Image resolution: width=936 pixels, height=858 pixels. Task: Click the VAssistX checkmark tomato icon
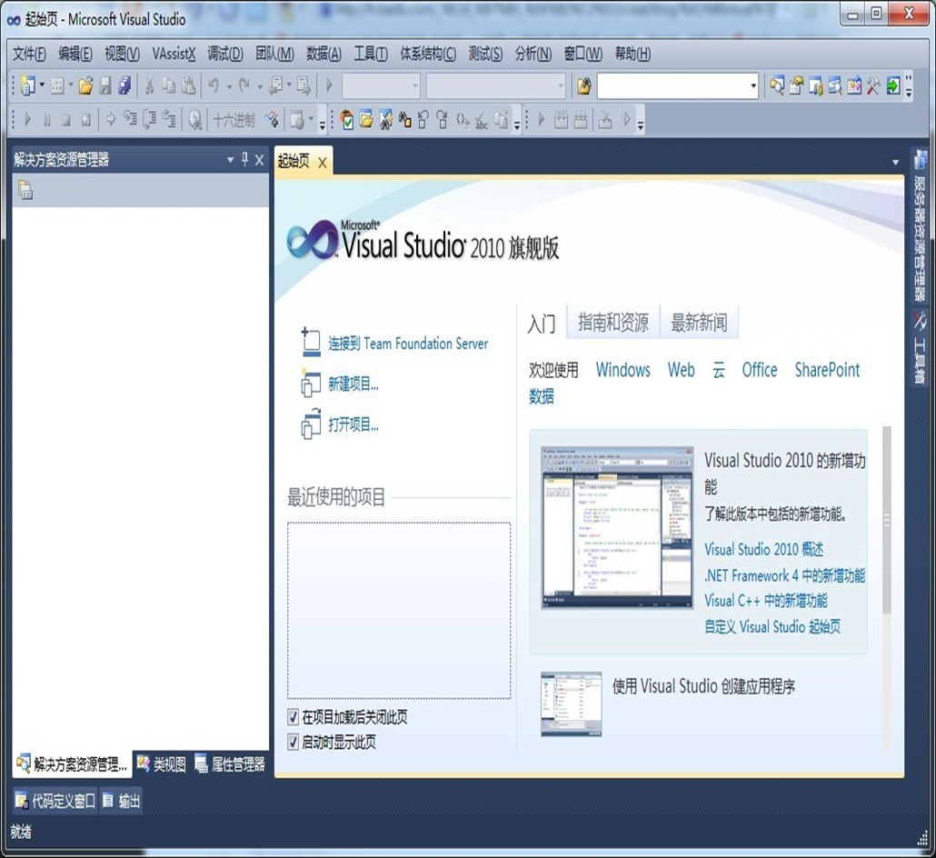click(x=347, y=120)
